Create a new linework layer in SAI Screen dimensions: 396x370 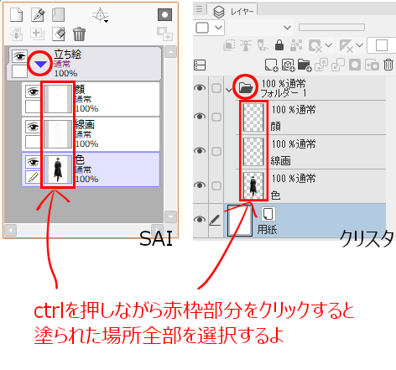point(38,14)
